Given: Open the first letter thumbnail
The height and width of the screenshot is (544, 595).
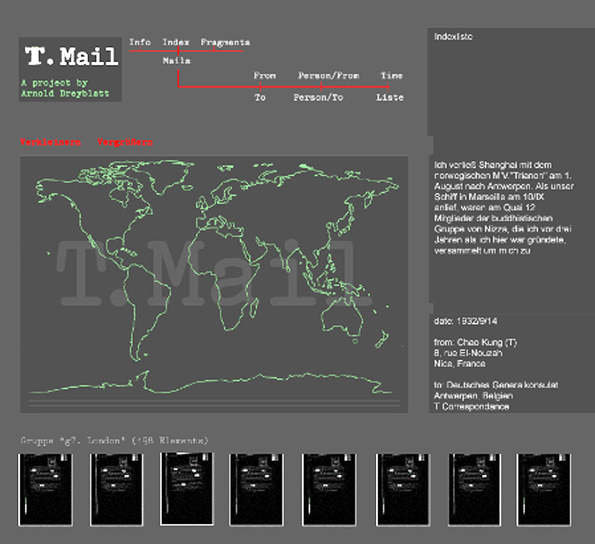Looking at the screenshot, I should [x=45, y=490].
